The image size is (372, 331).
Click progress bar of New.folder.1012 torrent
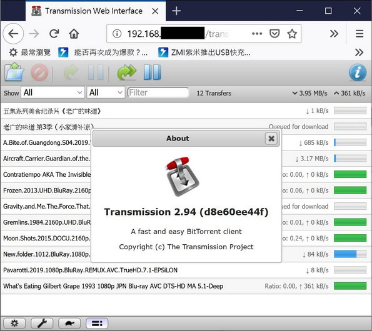pyautogui.click(x=350, y=254)
